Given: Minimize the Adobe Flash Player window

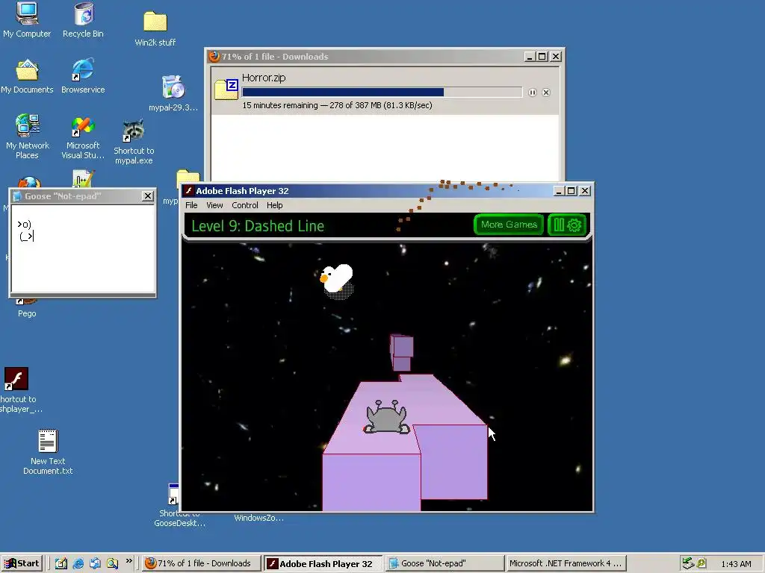Looking at the screenshot, I should [559, 191].
